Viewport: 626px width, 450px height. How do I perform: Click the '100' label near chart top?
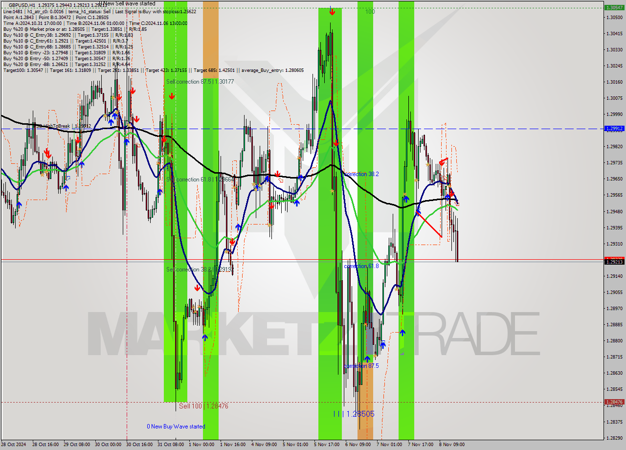[x=370, y=11]
